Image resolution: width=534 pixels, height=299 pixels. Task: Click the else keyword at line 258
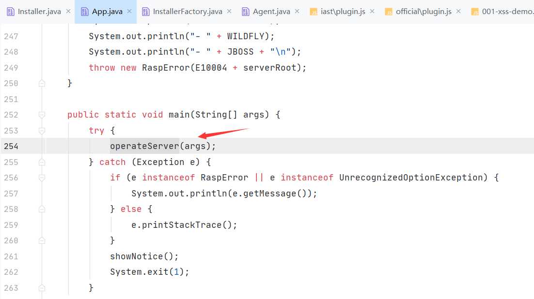(x=131, y=209)
